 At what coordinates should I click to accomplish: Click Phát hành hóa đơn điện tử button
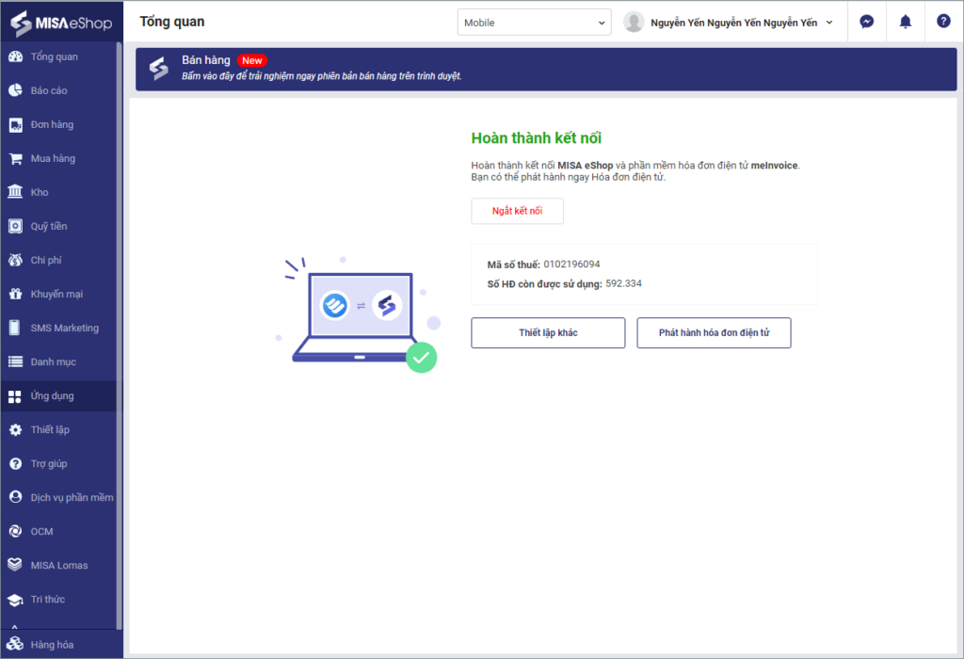714,332
